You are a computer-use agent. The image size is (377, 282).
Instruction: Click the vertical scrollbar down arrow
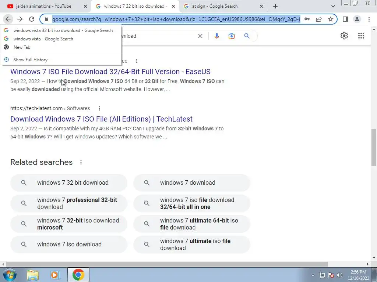pos(374,258)
